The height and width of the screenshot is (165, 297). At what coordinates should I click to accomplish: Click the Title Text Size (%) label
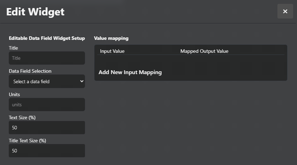click(28, 141)
